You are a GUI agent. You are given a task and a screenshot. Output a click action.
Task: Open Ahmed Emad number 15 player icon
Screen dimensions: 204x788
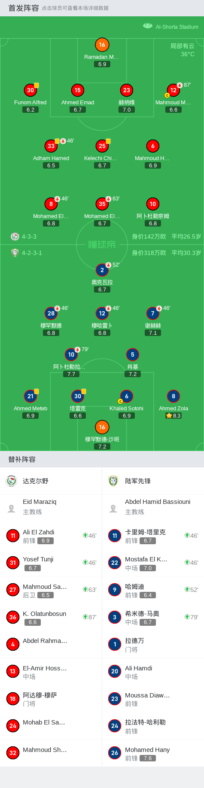point(77,90)
